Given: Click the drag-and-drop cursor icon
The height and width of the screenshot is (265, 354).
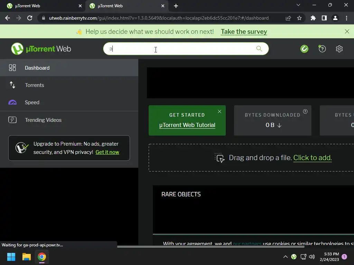Looking at the screenshot, I should [x=220, y=158].
